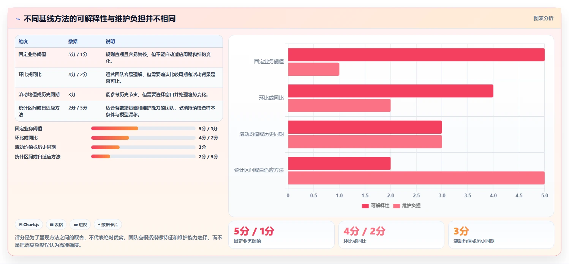This screenshot has height=264, width=569.
Task: Click the 5分 / 1分 table cell
Action: [78, 55]
